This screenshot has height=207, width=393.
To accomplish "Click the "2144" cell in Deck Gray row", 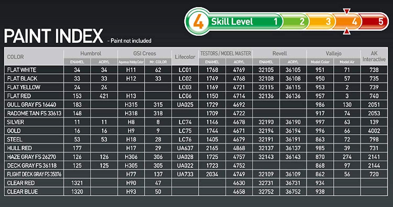I will click(x=374, y=165).
